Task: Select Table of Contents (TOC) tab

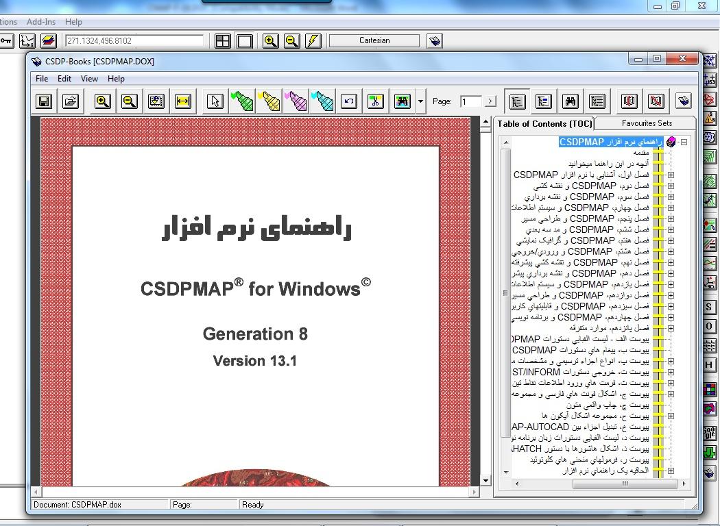Action: point(544,123)
